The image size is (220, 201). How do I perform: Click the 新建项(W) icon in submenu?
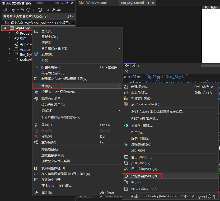point(126,87)
